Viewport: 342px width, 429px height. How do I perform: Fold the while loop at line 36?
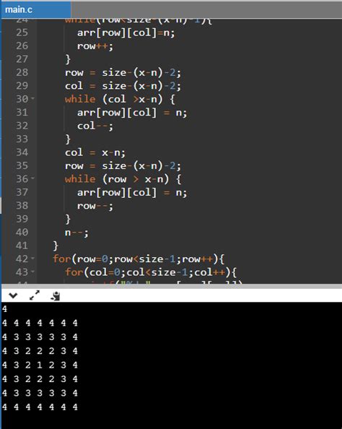coord(32,178)
